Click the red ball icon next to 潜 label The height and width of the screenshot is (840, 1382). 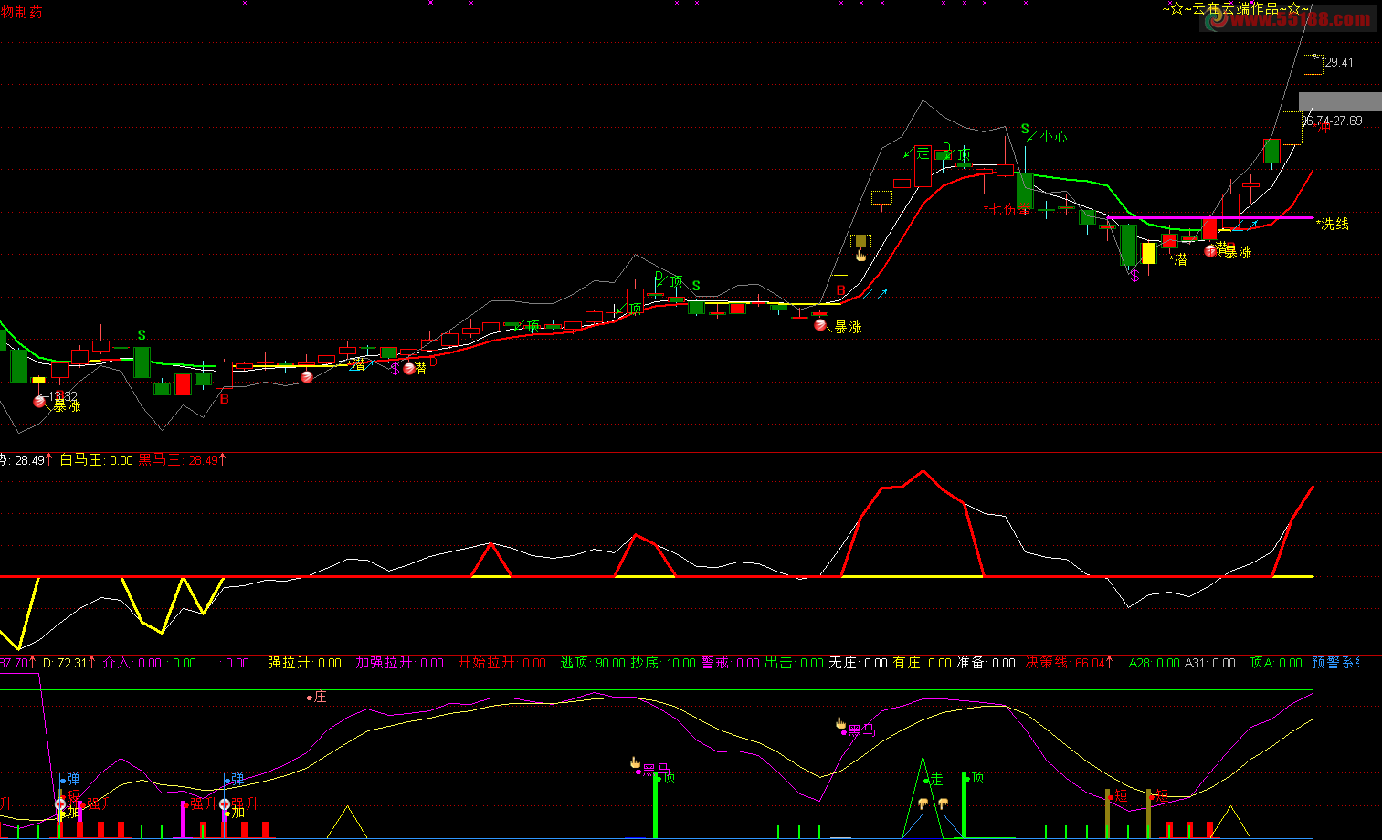409,369
